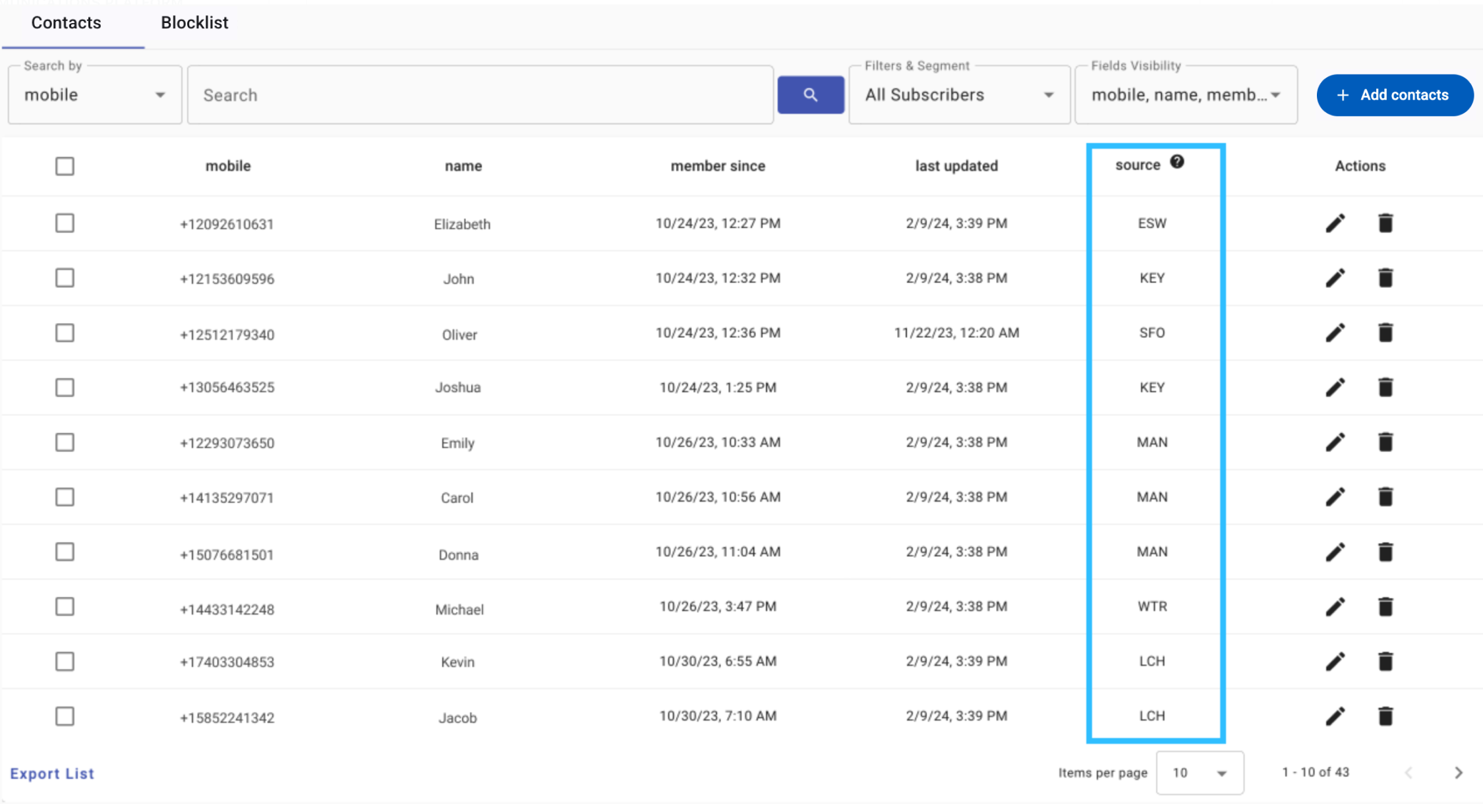This screenshot has width=1483, height=804.
Task: Click the Add contacts button
Action: (1395, 95)
